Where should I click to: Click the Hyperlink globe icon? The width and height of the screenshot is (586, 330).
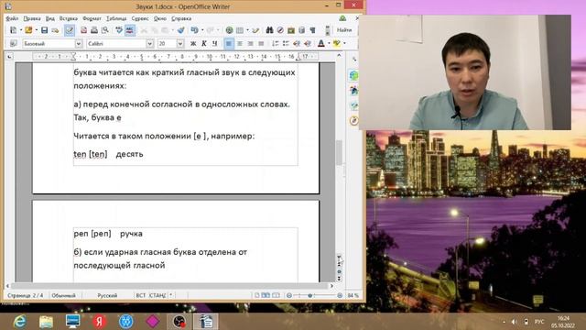[229, 30]
